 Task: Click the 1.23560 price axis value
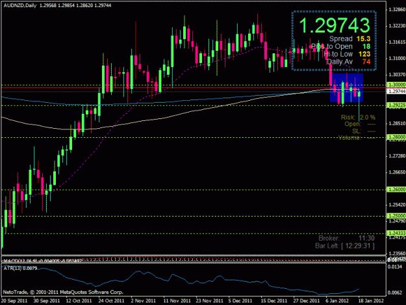(x=397, y=254)
